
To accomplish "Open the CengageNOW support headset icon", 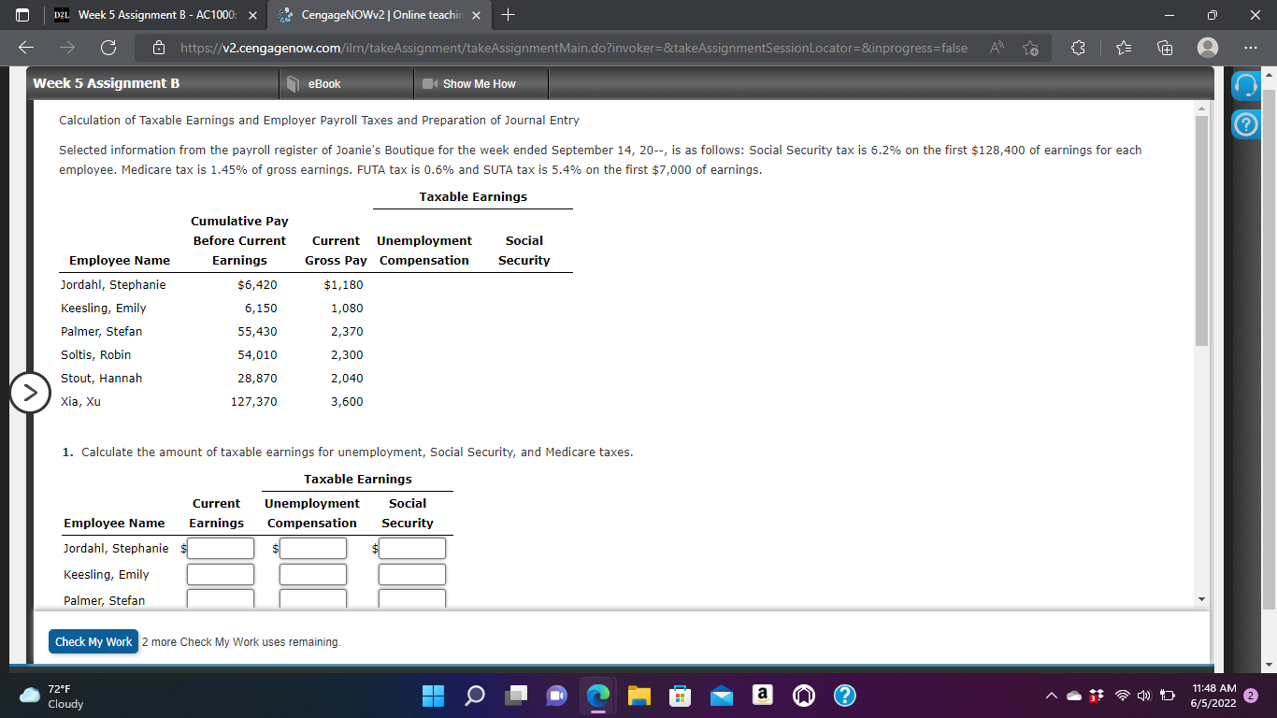I will (1246, 87).
